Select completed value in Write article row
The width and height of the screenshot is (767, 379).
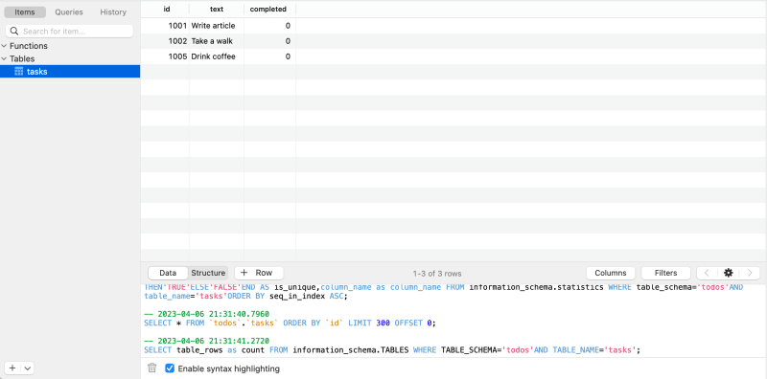tap(270, 26)
